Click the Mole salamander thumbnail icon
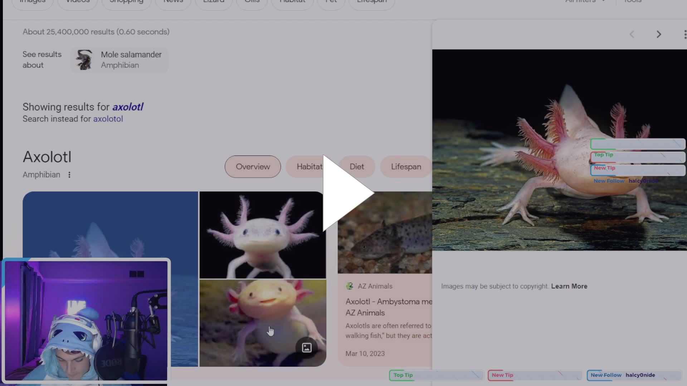Screen dimensions: 687x386 (84, 59)
